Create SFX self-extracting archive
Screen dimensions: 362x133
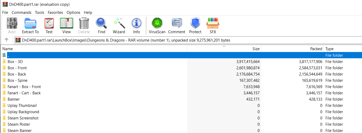(x=213, y=26)
